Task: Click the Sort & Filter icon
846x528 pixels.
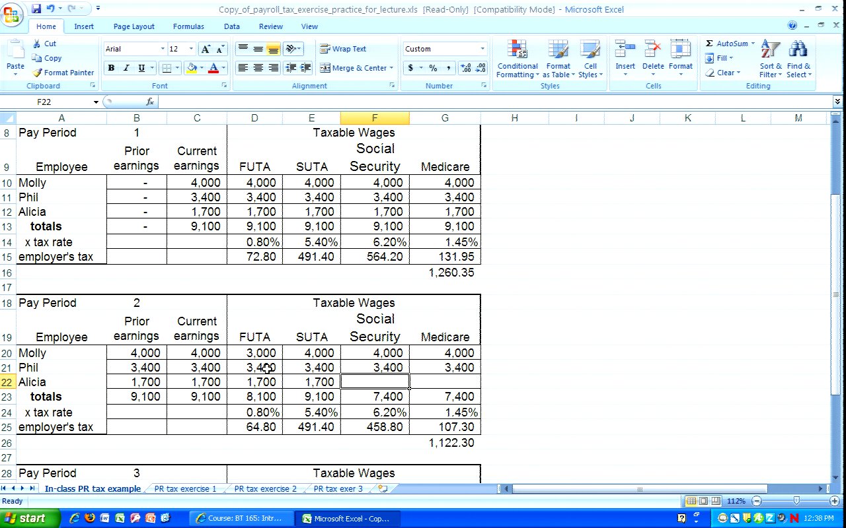Action: (x=770, y=50)
